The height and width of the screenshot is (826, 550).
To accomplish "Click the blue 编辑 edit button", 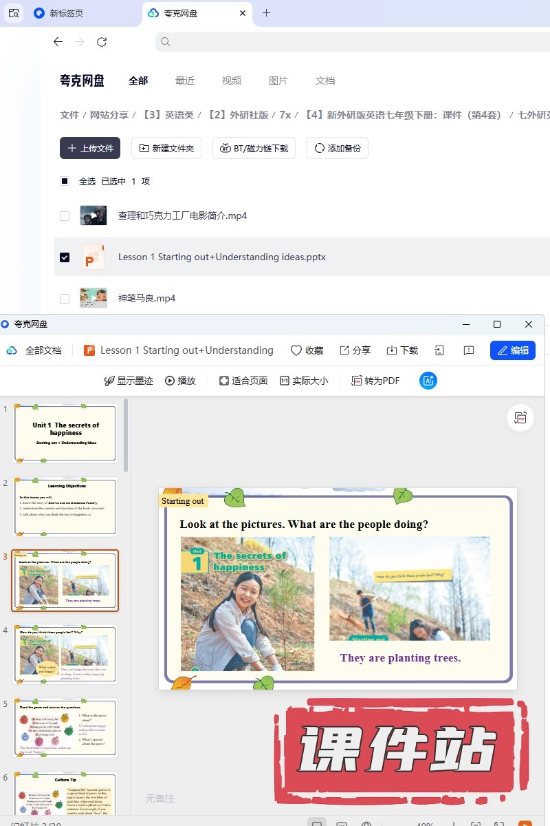I will click(513, 350).
